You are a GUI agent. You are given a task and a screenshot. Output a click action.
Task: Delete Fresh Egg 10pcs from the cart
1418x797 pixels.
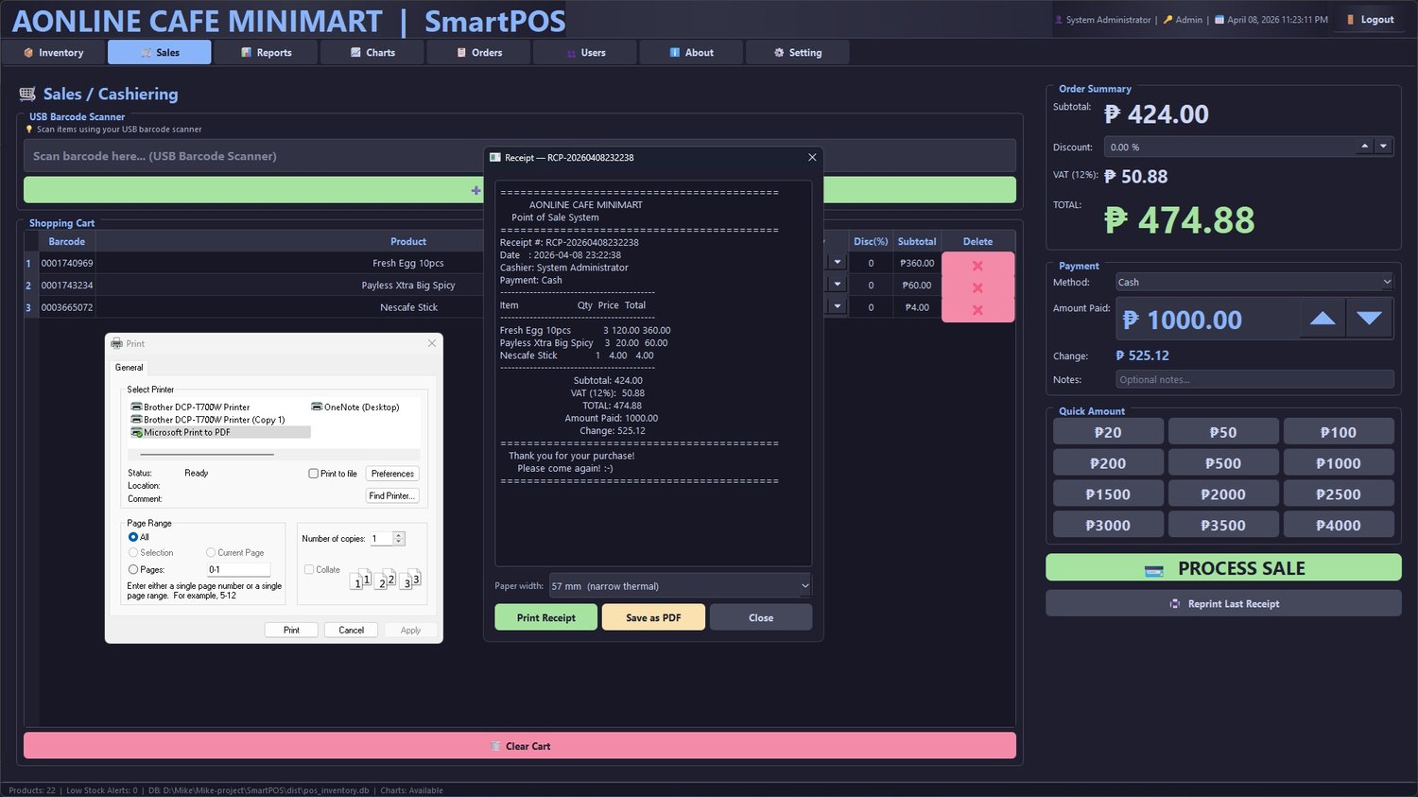tap(977, 266)
